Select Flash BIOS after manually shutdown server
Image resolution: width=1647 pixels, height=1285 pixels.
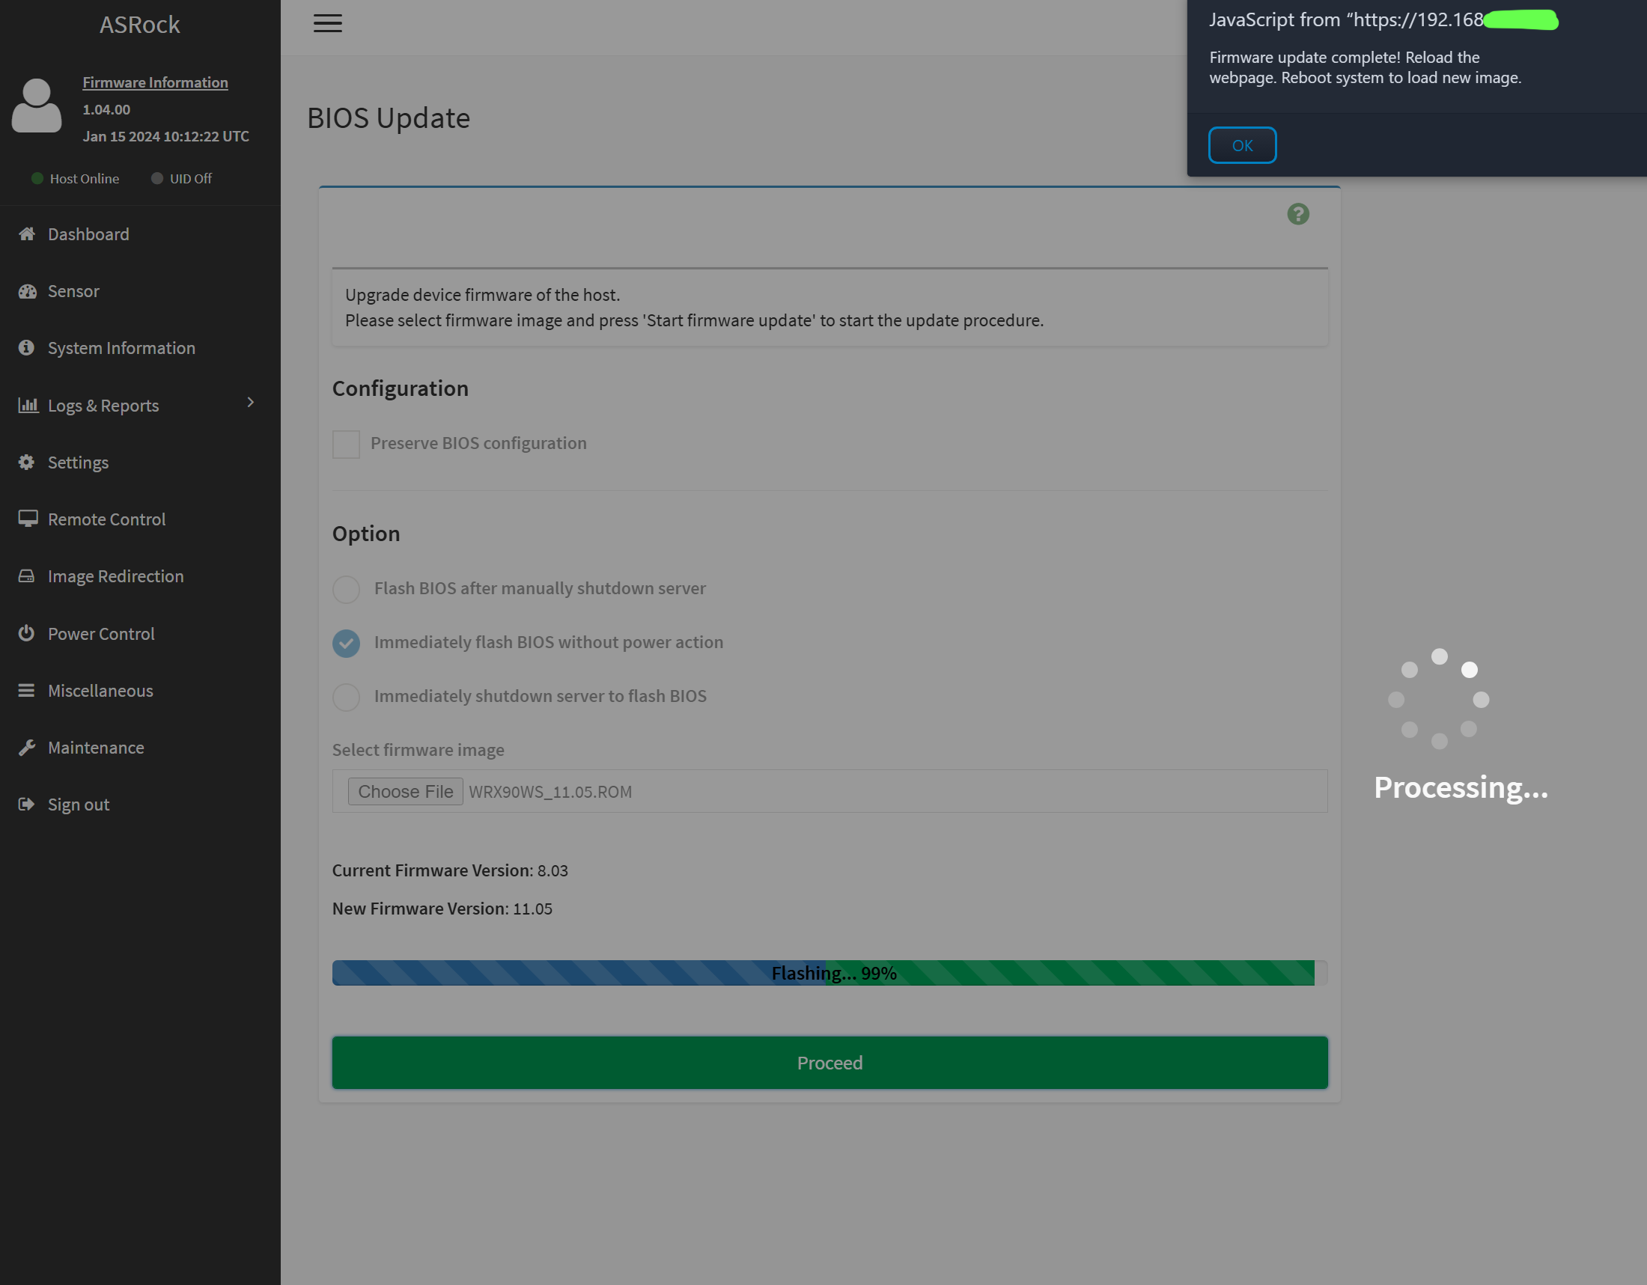(346, 590)
